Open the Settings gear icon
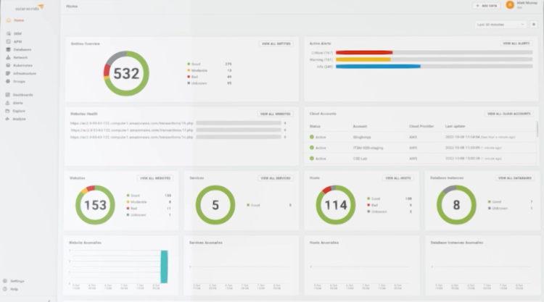 point(5,281)
